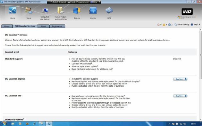
Task: Select the WD Guardian Services tab
Action: (x=25, y=26)
